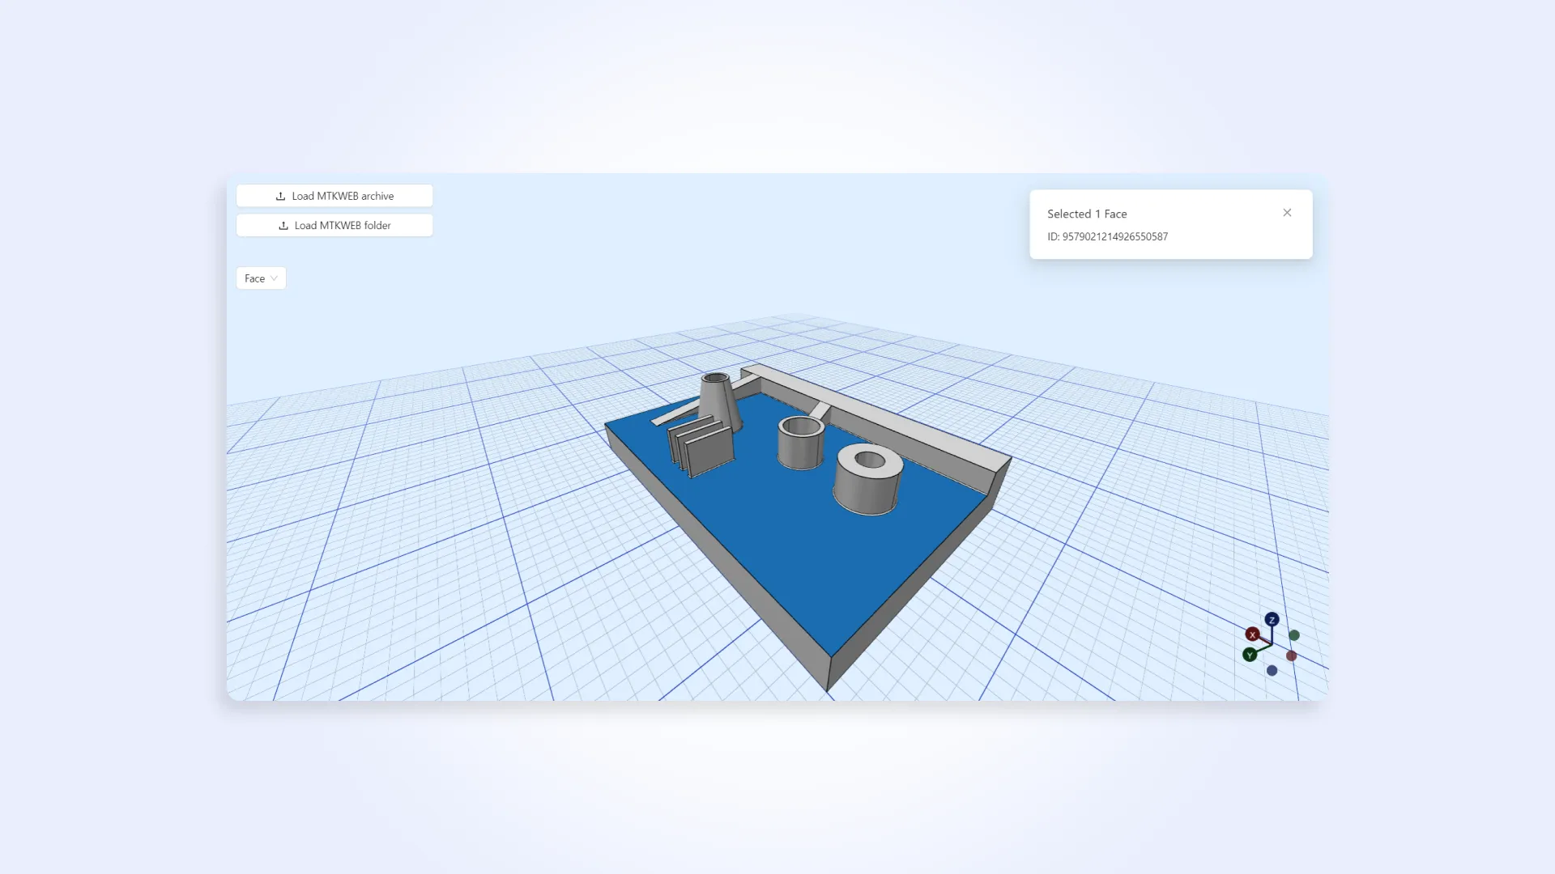Image resolution: width=1555 pixels, height=874 pixels.
Task: Select the faded blue negative-axis dot on the gizmo
Action: 1272,670
